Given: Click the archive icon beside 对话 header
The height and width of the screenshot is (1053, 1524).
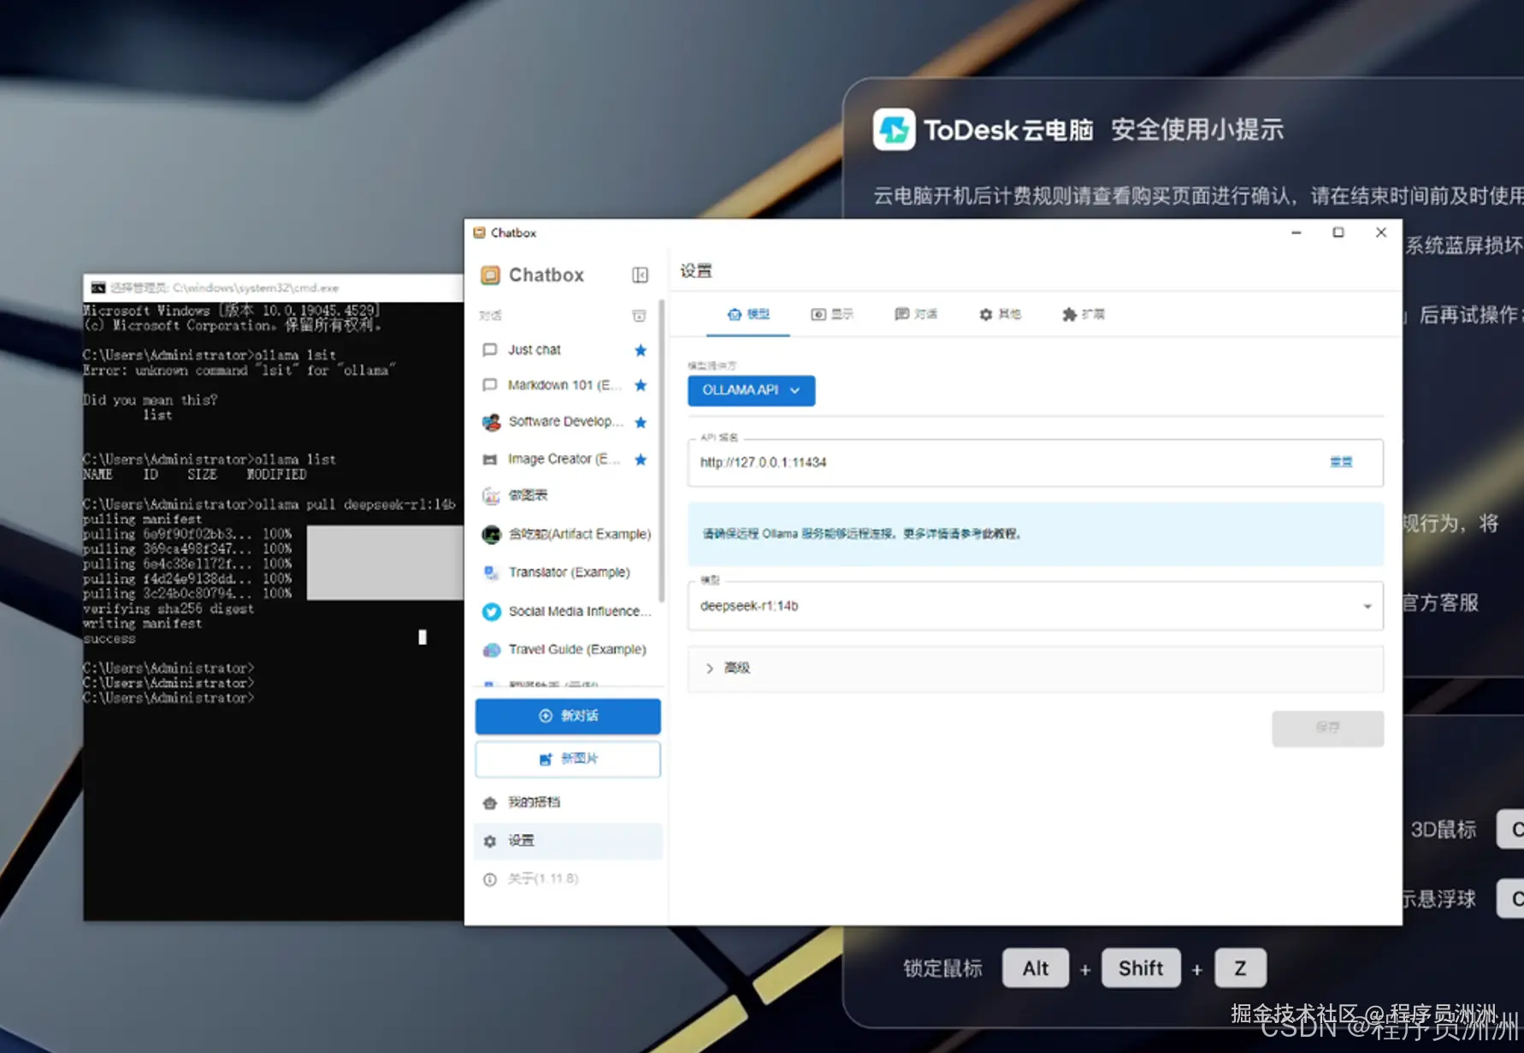Looking at the screenshot, I should click(x=639, y=316).
